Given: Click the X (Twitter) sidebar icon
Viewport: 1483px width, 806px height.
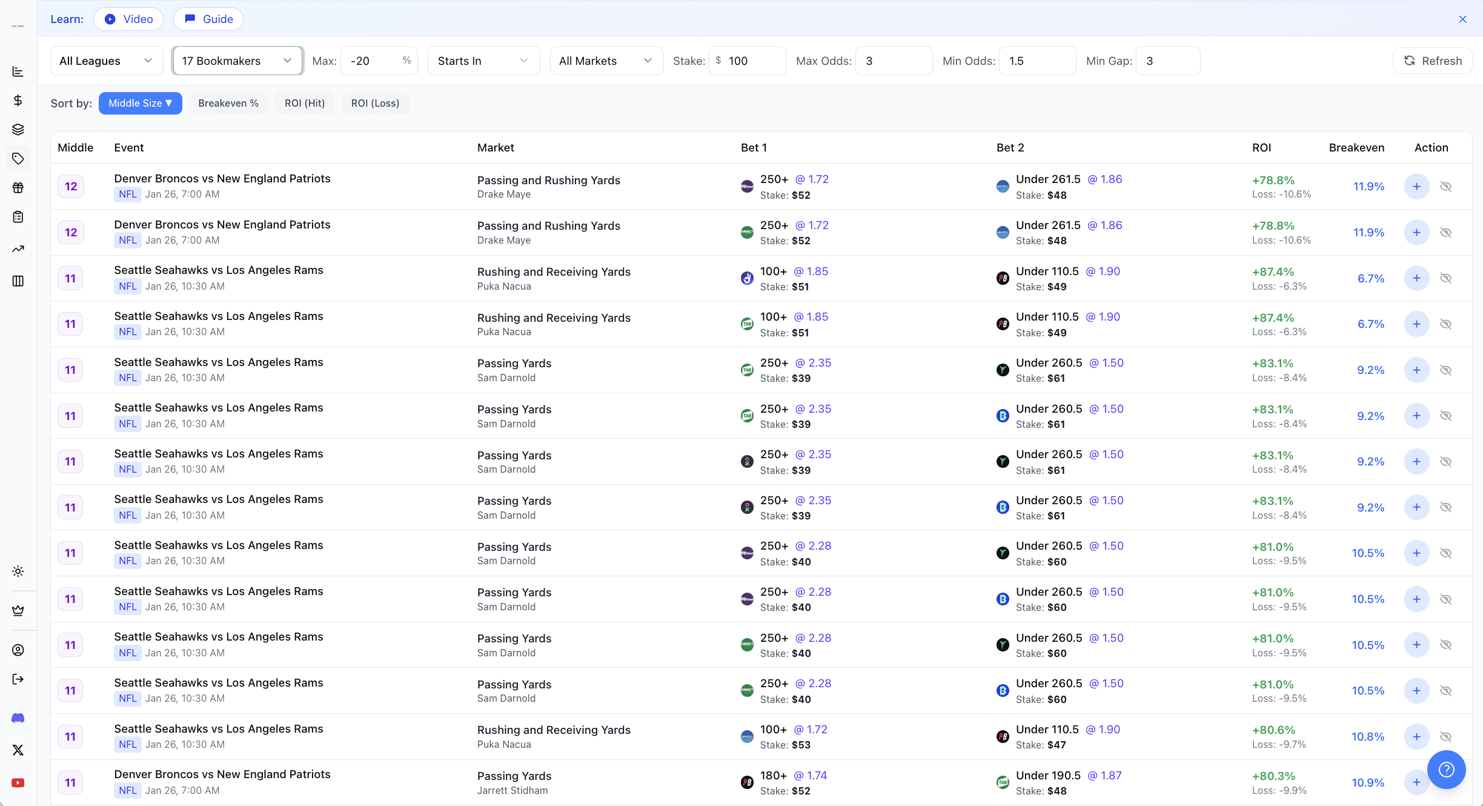Looking at the screenshot, I should click(18, 750).
